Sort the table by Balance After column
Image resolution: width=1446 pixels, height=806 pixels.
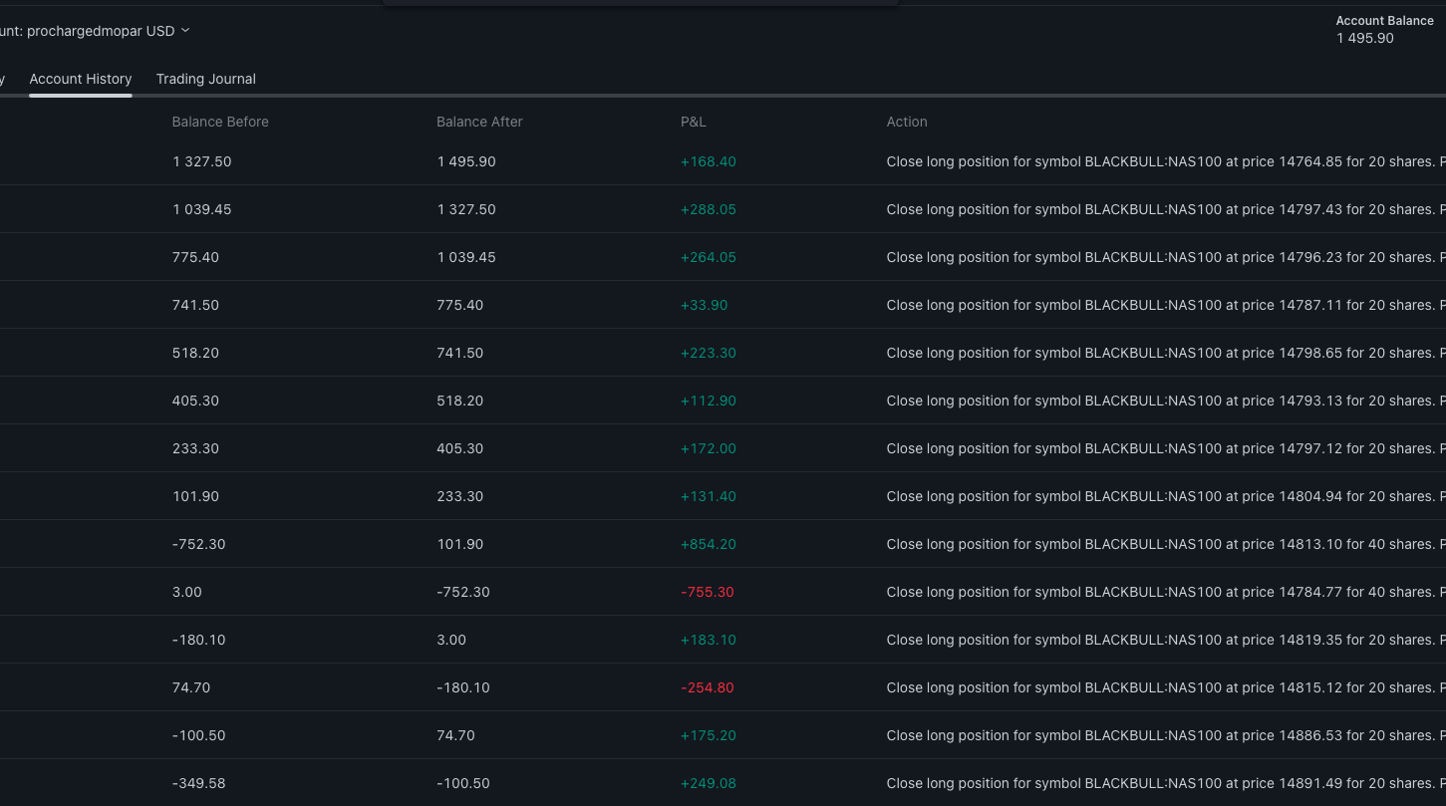[x=479, y=122]
